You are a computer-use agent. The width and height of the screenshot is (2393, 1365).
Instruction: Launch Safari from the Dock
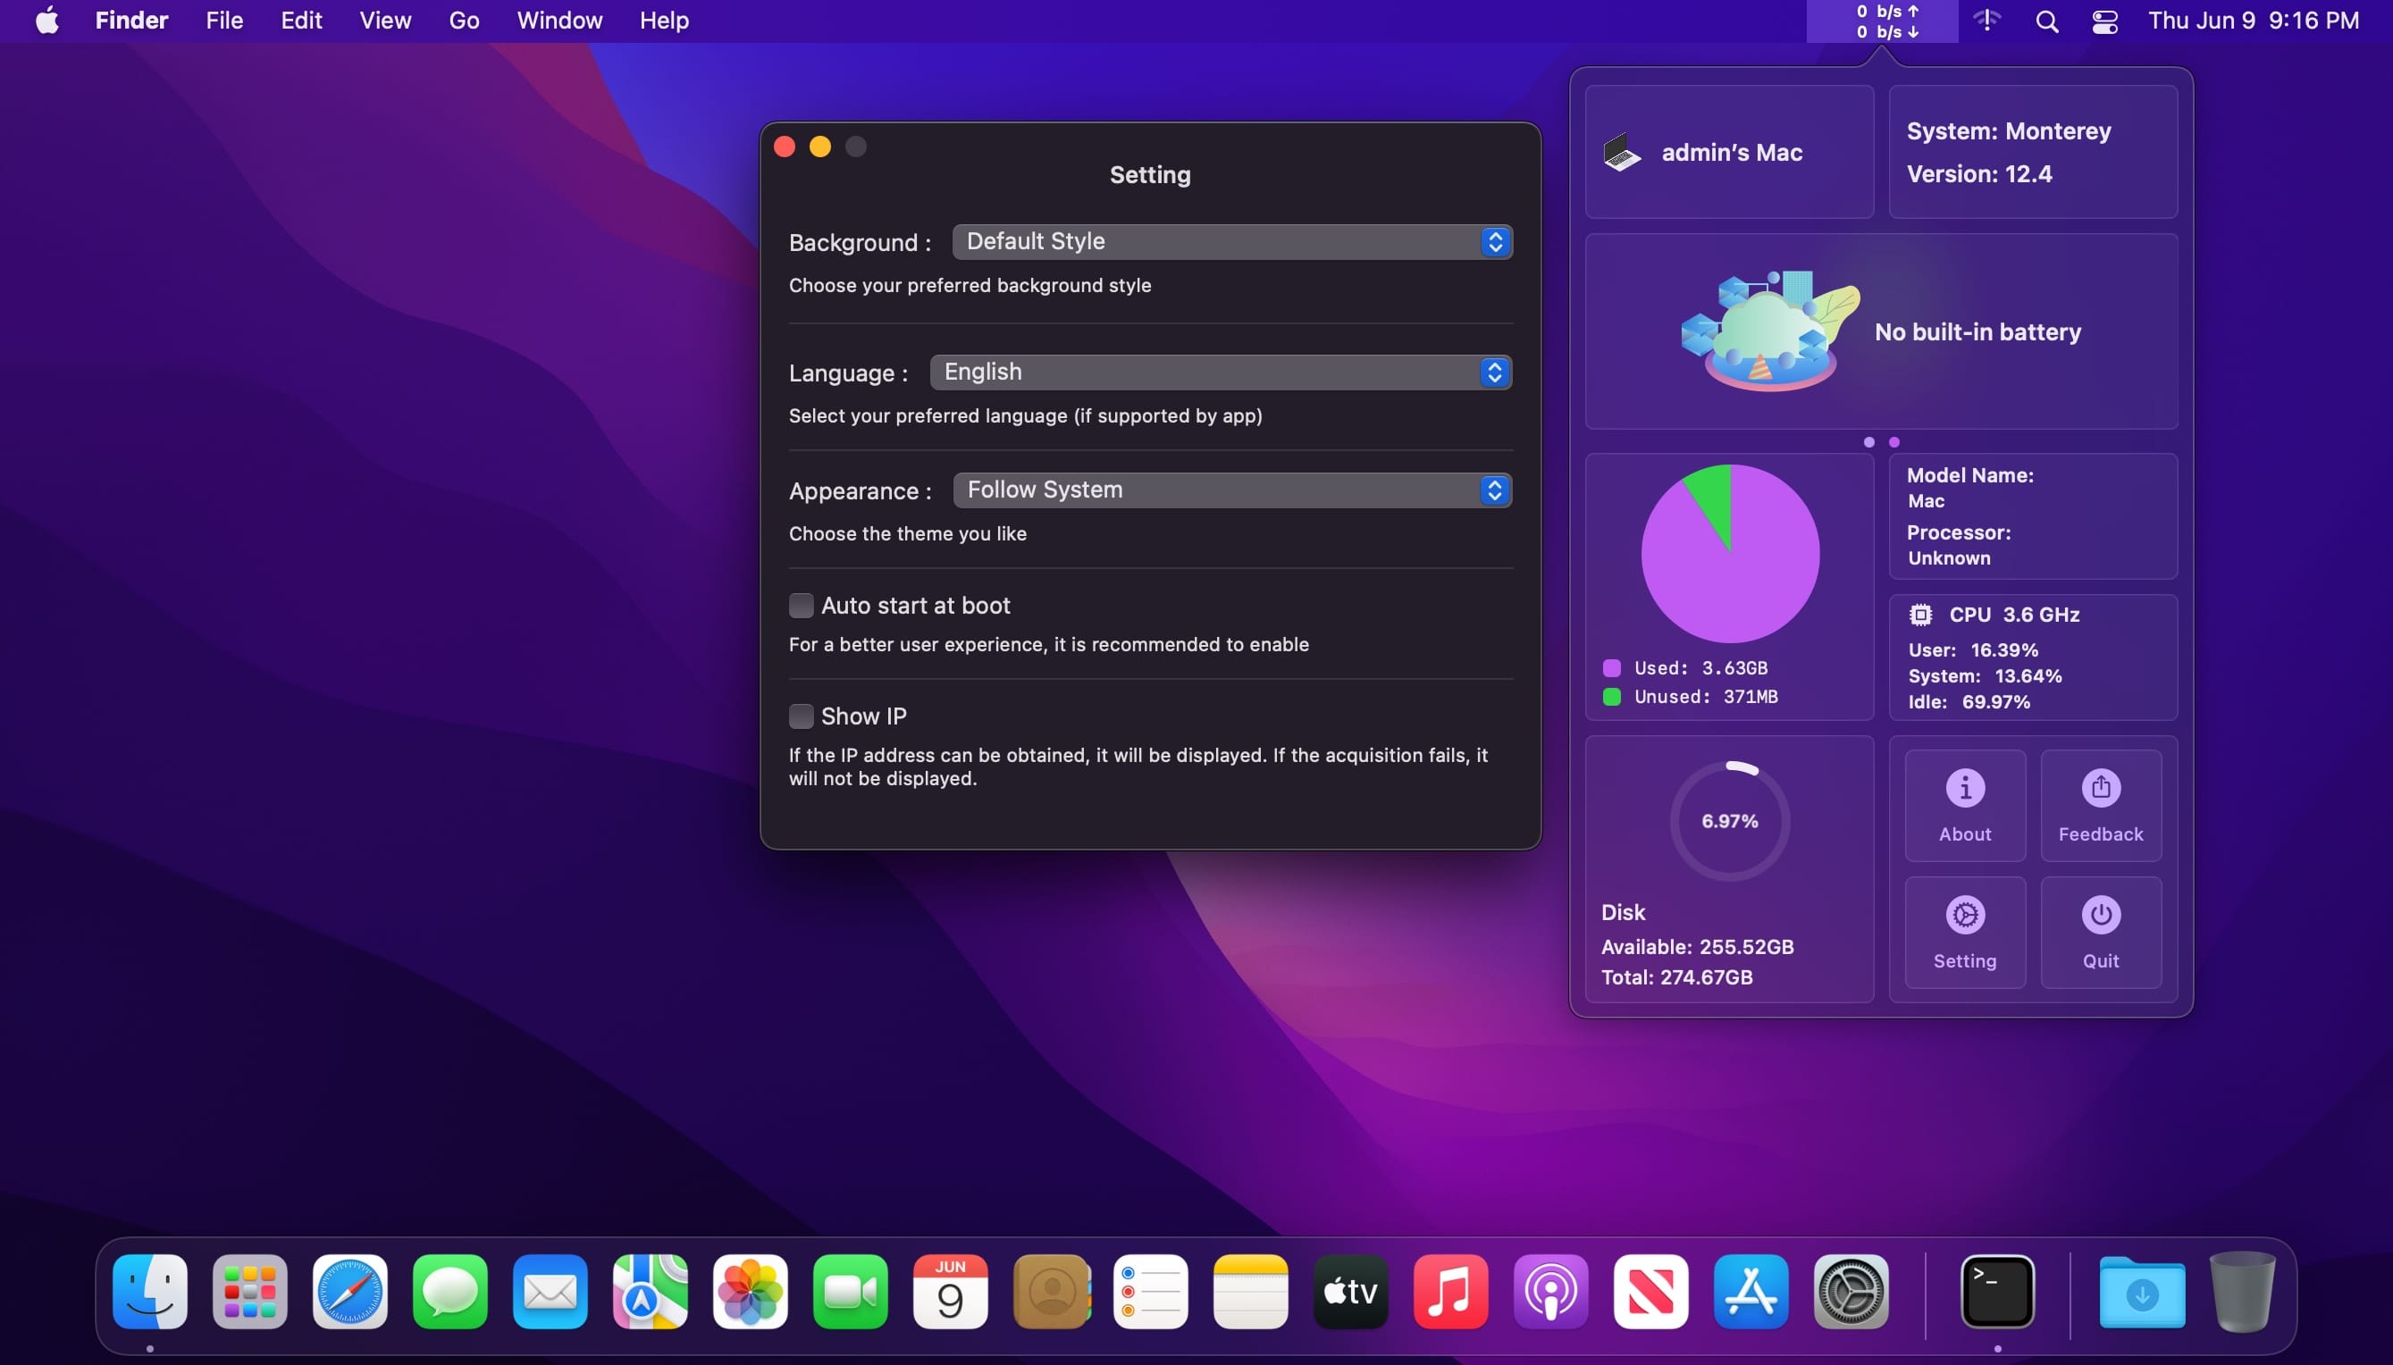[349, 1292]
